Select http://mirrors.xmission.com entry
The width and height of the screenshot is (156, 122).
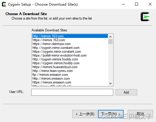point(70,78)
